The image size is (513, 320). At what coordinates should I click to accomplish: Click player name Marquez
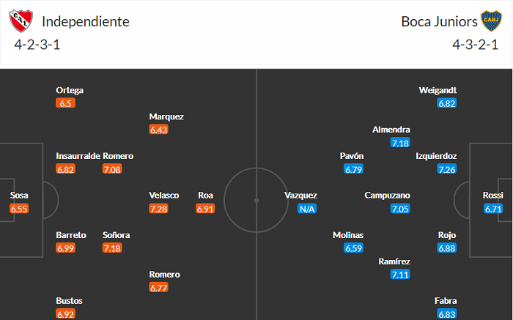pyautogui.click(x=166, y=116)
